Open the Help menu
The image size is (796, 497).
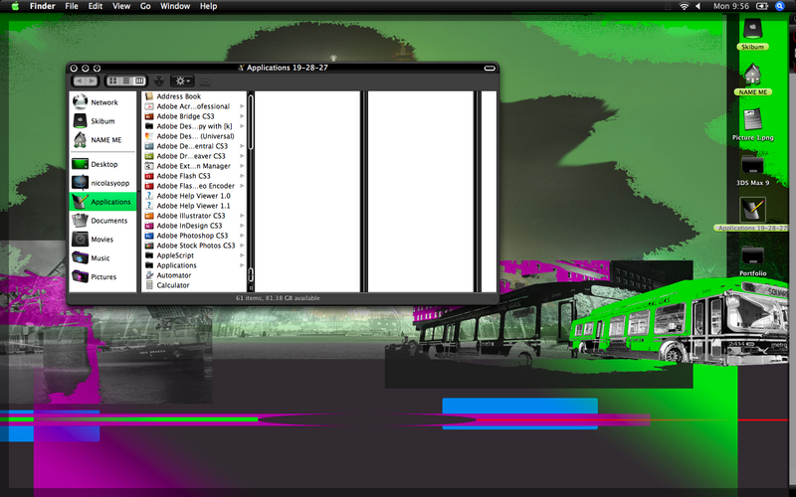click(208, 6)
